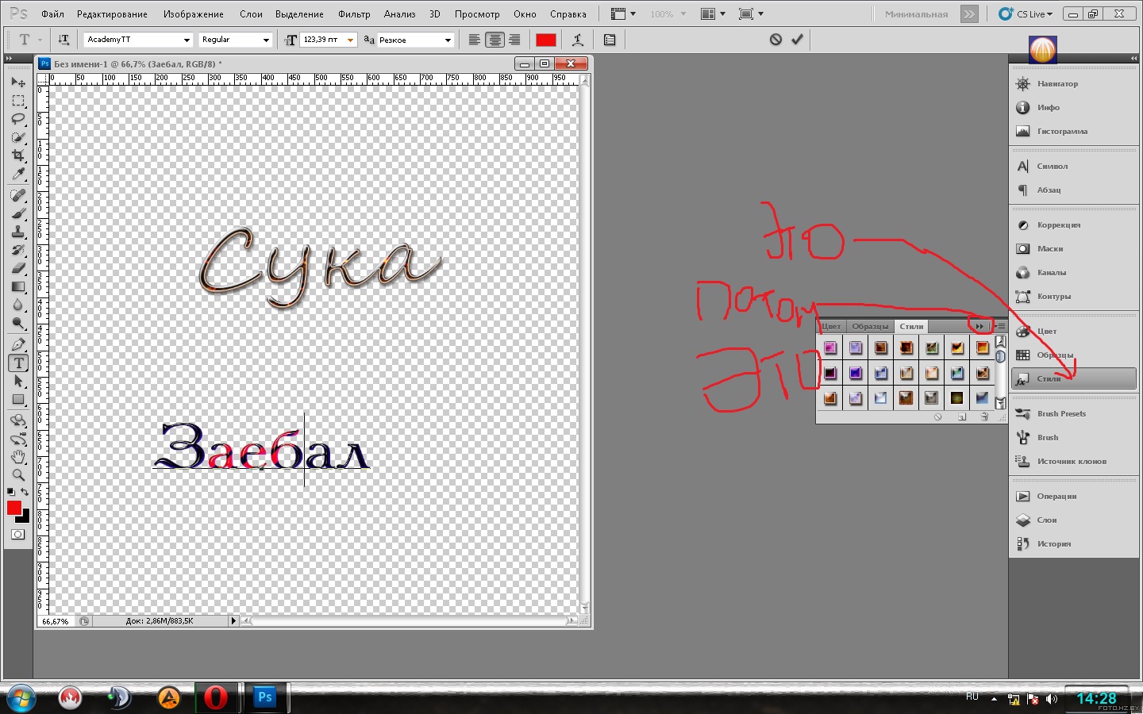1143x714 pixels.
Task: Select the Rectangular Marquee tool
Action: pos(18,101)
